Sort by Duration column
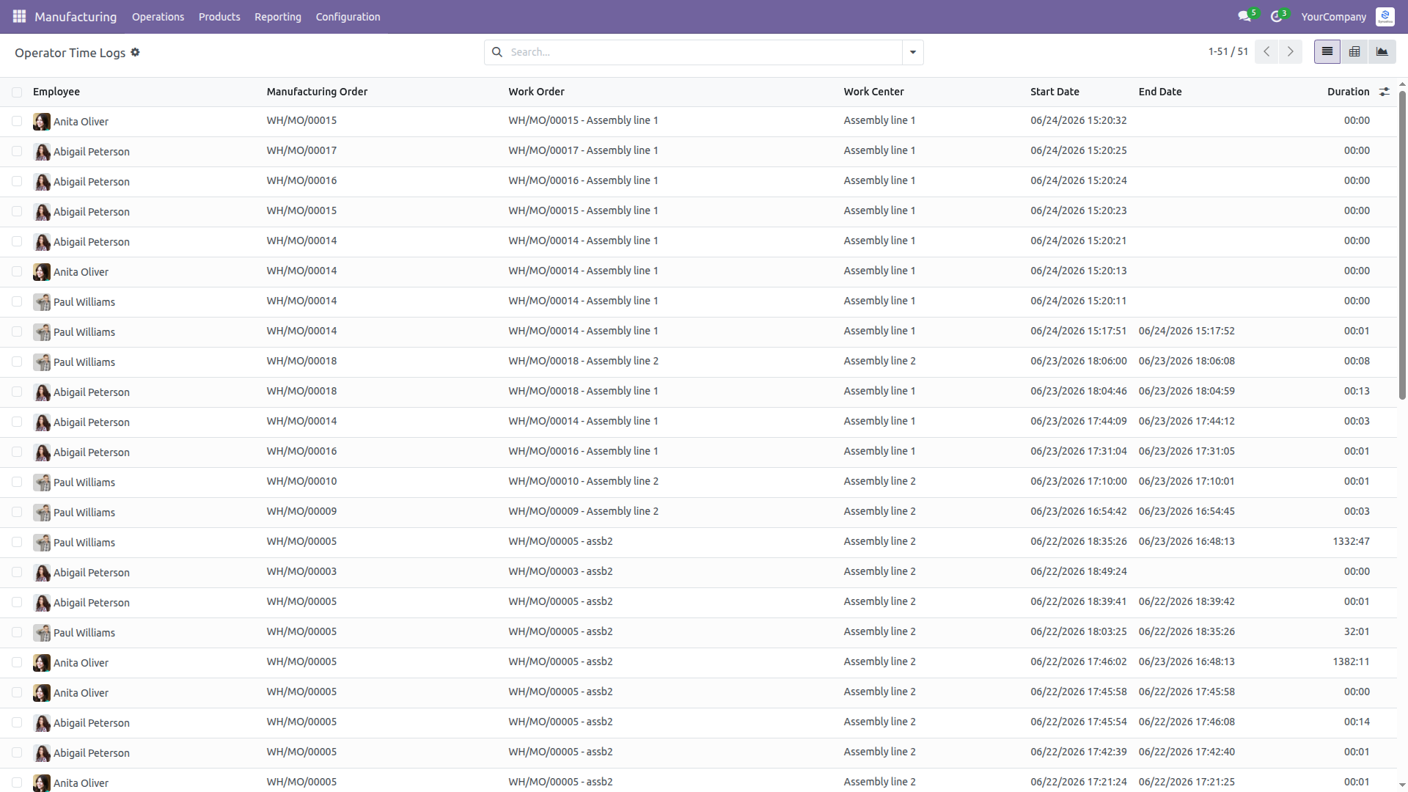This screenshot has height=792, width=1408. [1348, 92]
